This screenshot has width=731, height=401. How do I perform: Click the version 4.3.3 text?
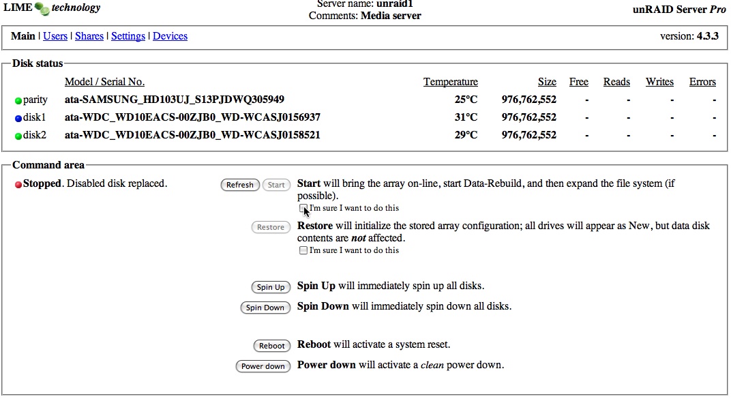click(x=689, y=36)
